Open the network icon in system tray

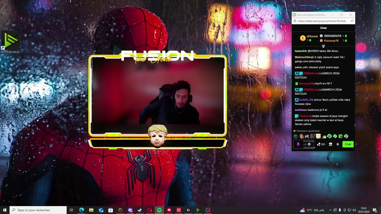point(349,210)
